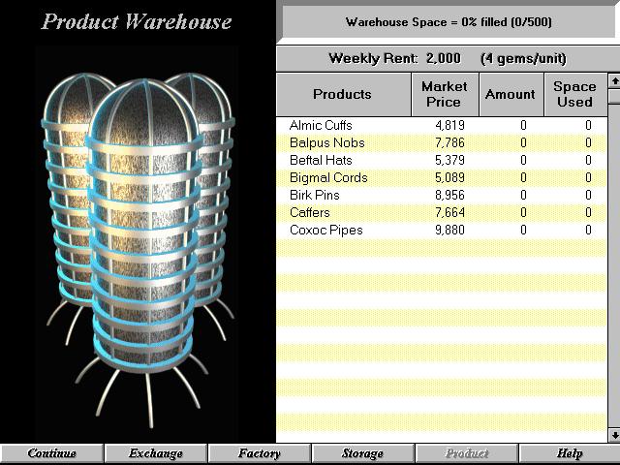Select the Coxoc Pipes row

click(442, 230)
